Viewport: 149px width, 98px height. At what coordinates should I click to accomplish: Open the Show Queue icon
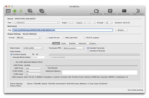coord(42,11)
